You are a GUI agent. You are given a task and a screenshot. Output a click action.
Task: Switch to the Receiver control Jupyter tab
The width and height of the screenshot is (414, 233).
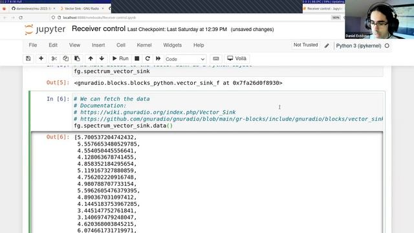click(x=324, y=8)
